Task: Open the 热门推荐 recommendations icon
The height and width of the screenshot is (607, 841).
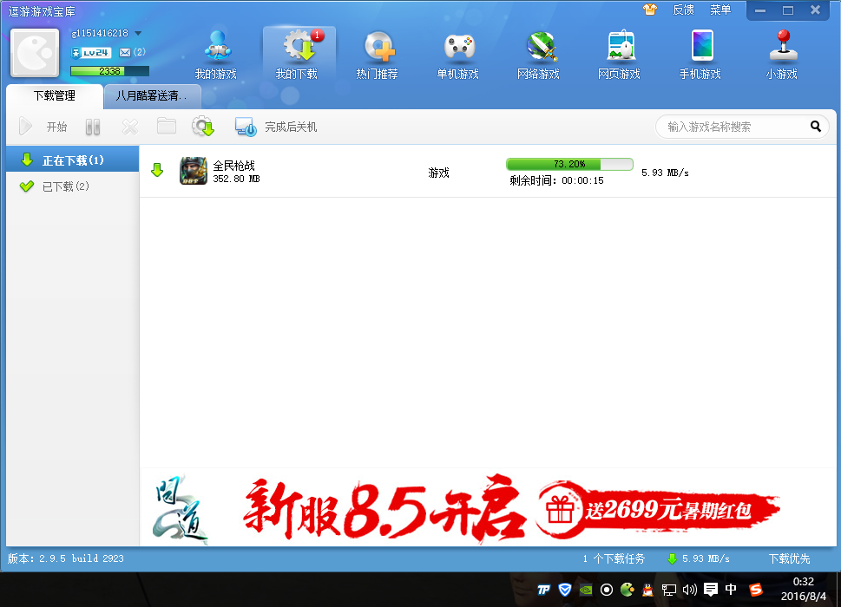Action: tap(378, 55)
